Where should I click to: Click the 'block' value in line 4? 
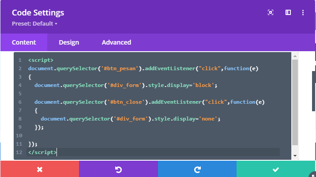pyautogui.click(x=203, y=85)
